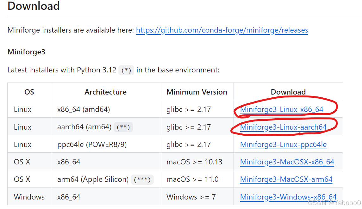
Task: Download Miniforge3-Linux-x86_64 installer
Action: click(x=282, y=109)
